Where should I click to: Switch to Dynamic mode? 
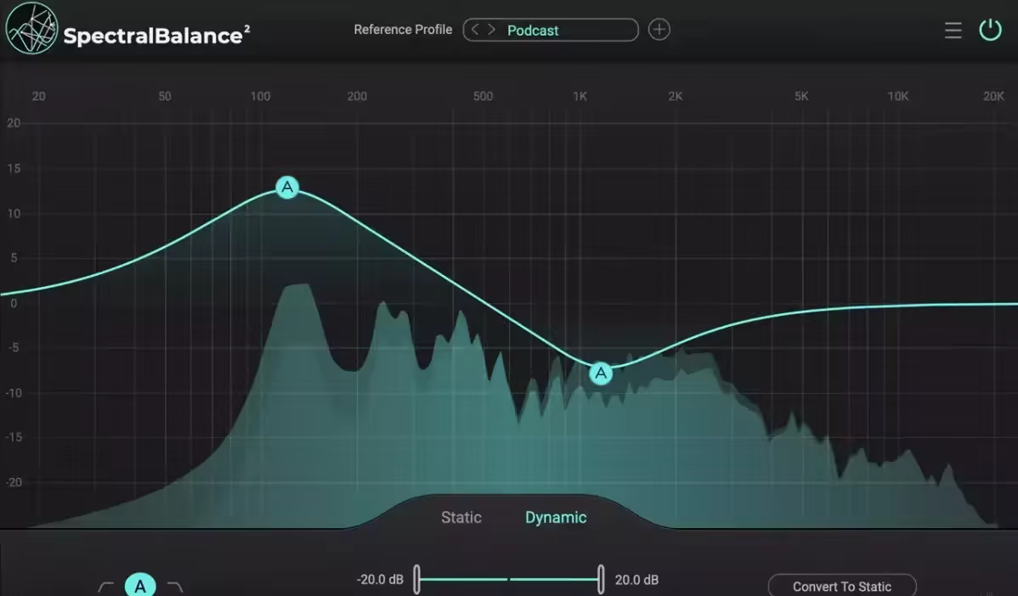coord(556,517)
